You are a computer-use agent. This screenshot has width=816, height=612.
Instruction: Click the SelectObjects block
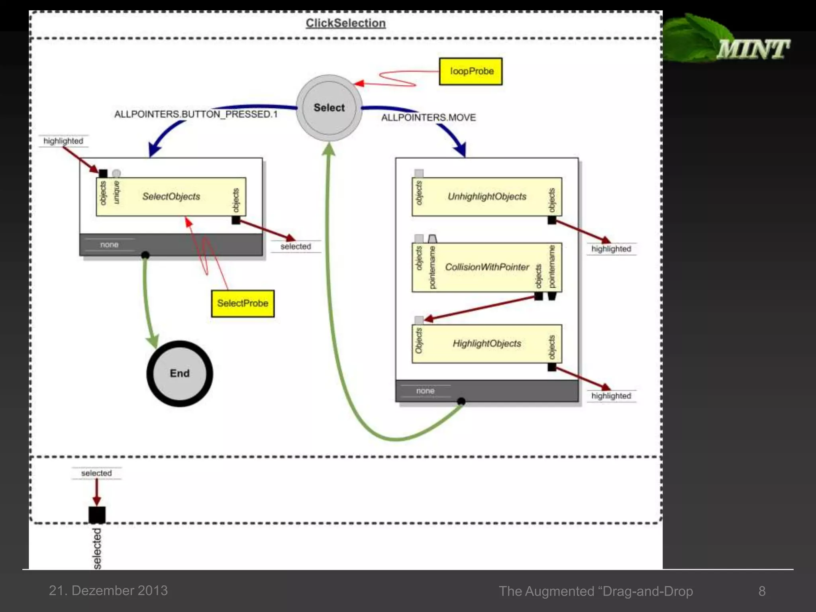click(x=171, y=197)
